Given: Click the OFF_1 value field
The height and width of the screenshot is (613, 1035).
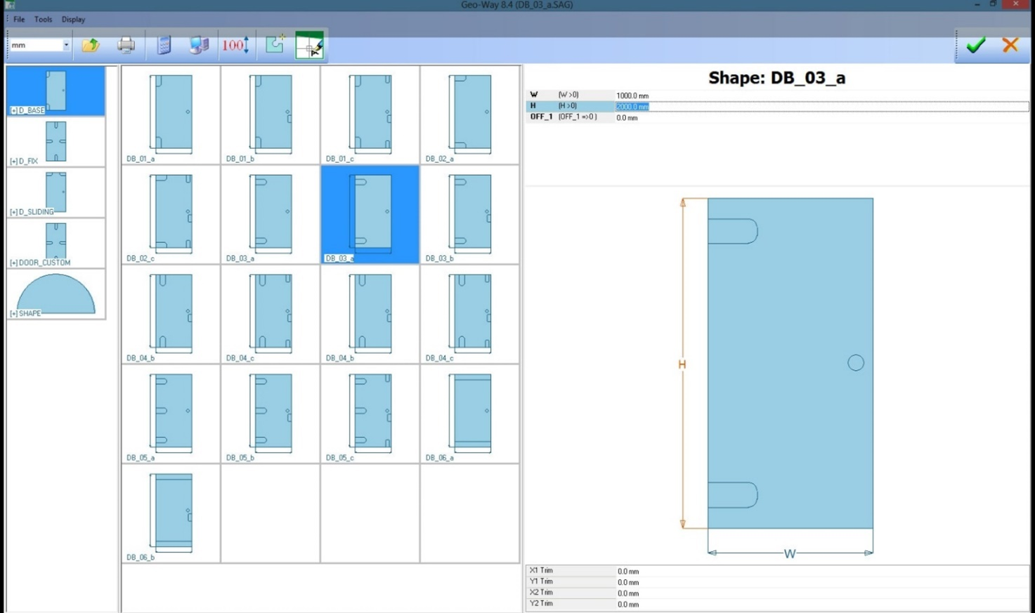Looking at the screenshot, I should pos(821,118).
